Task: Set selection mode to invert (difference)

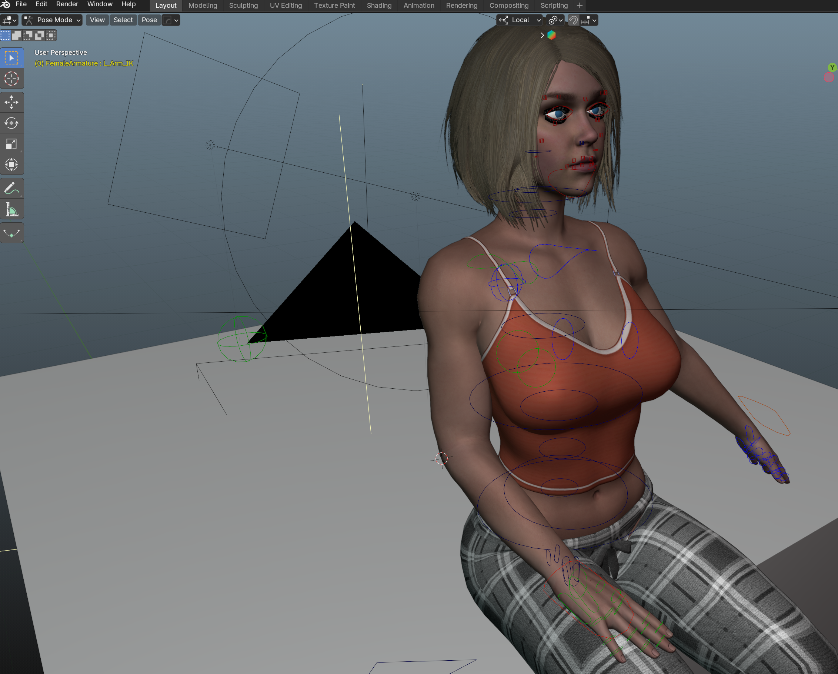Action: [x=39, y=36]
